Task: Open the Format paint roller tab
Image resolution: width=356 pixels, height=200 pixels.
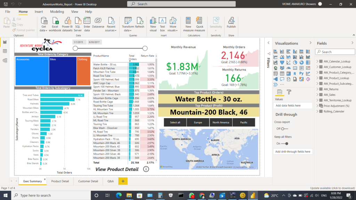Action: pos(289,92)
